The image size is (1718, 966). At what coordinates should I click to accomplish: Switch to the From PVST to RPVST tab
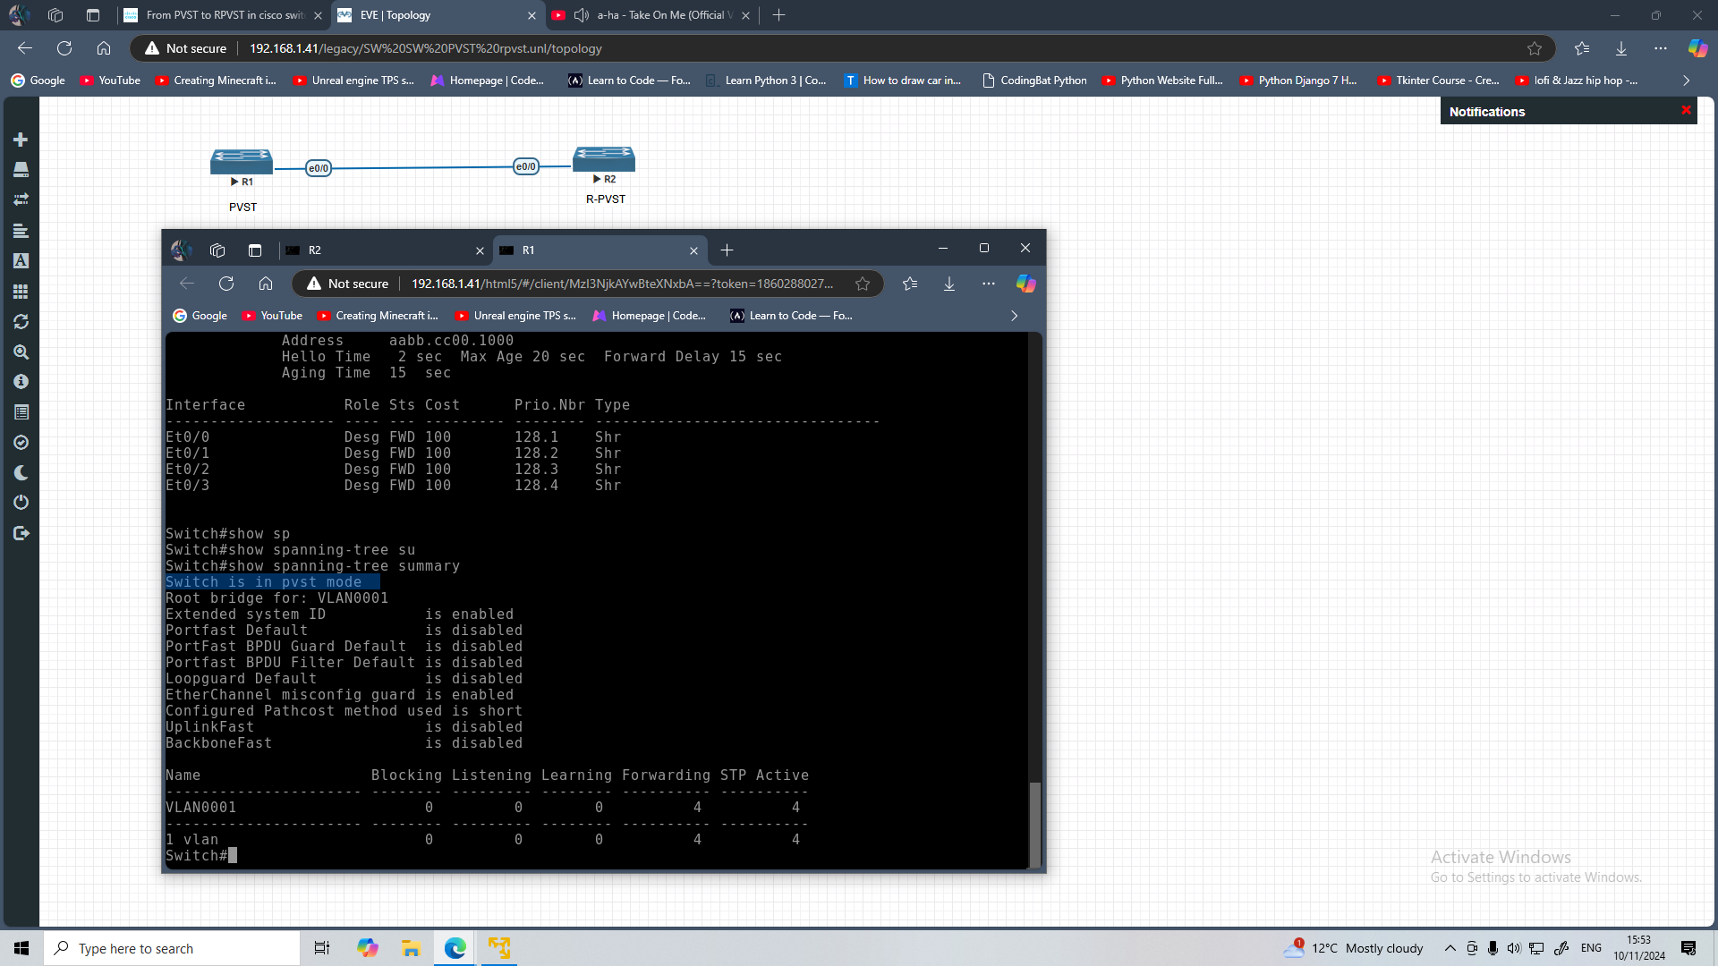point(219,15)
